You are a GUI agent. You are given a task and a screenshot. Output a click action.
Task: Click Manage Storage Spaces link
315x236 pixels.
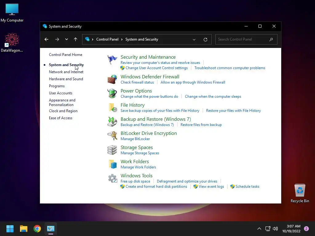click(140, 153)
